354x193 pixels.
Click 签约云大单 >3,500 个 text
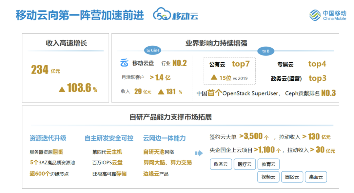[x=239, y=137]
